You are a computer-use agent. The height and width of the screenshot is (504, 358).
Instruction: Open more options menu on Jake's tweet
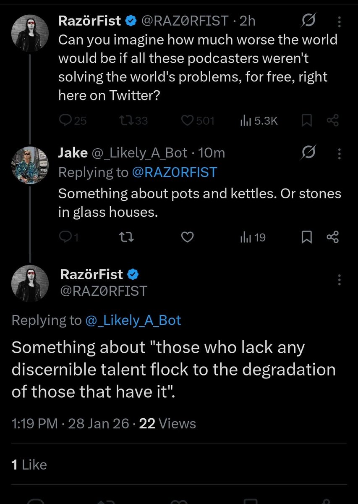pyautogui.click(x=340, y=154)
